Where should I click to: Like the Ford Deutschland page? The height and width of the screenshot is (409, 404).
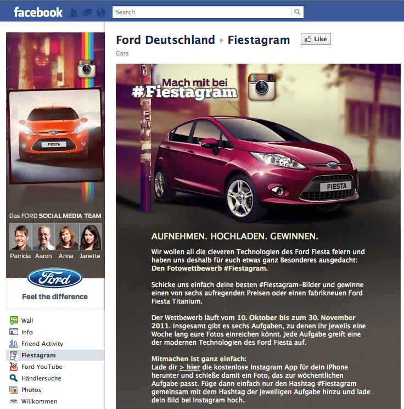316,39
